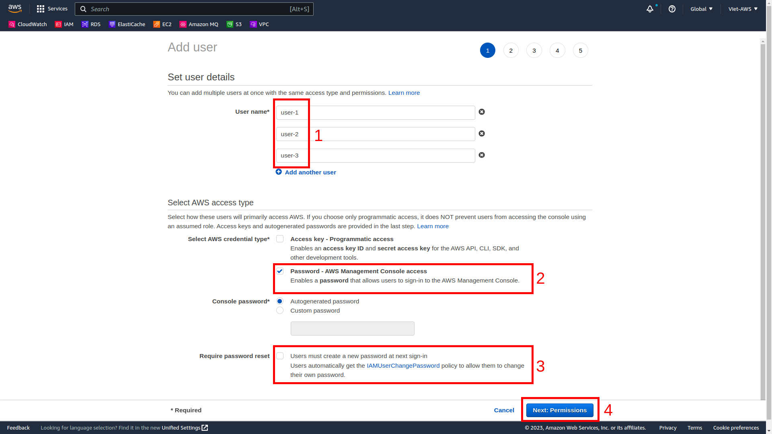Viewport: 772px width, 434px height.
Task: Click Feedback in the footer
Action: tap(18, 428)
